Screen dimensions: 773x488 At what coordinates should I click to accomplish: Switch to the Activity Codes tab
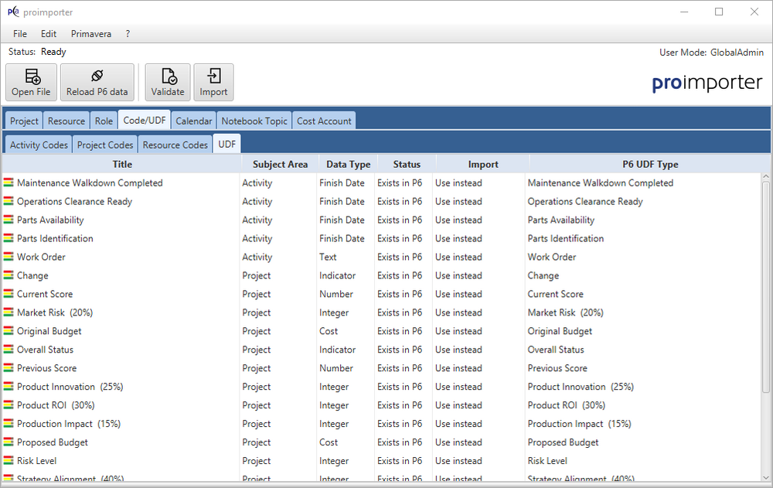[39, 145]
